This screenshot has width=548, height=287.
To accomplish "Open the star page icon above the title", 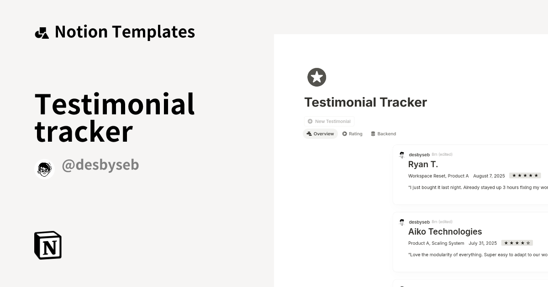I will [x=317, y=77].
